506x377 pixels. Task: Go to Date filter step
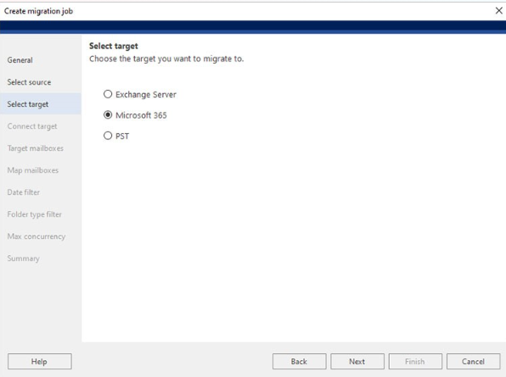(x=23, y=192)
